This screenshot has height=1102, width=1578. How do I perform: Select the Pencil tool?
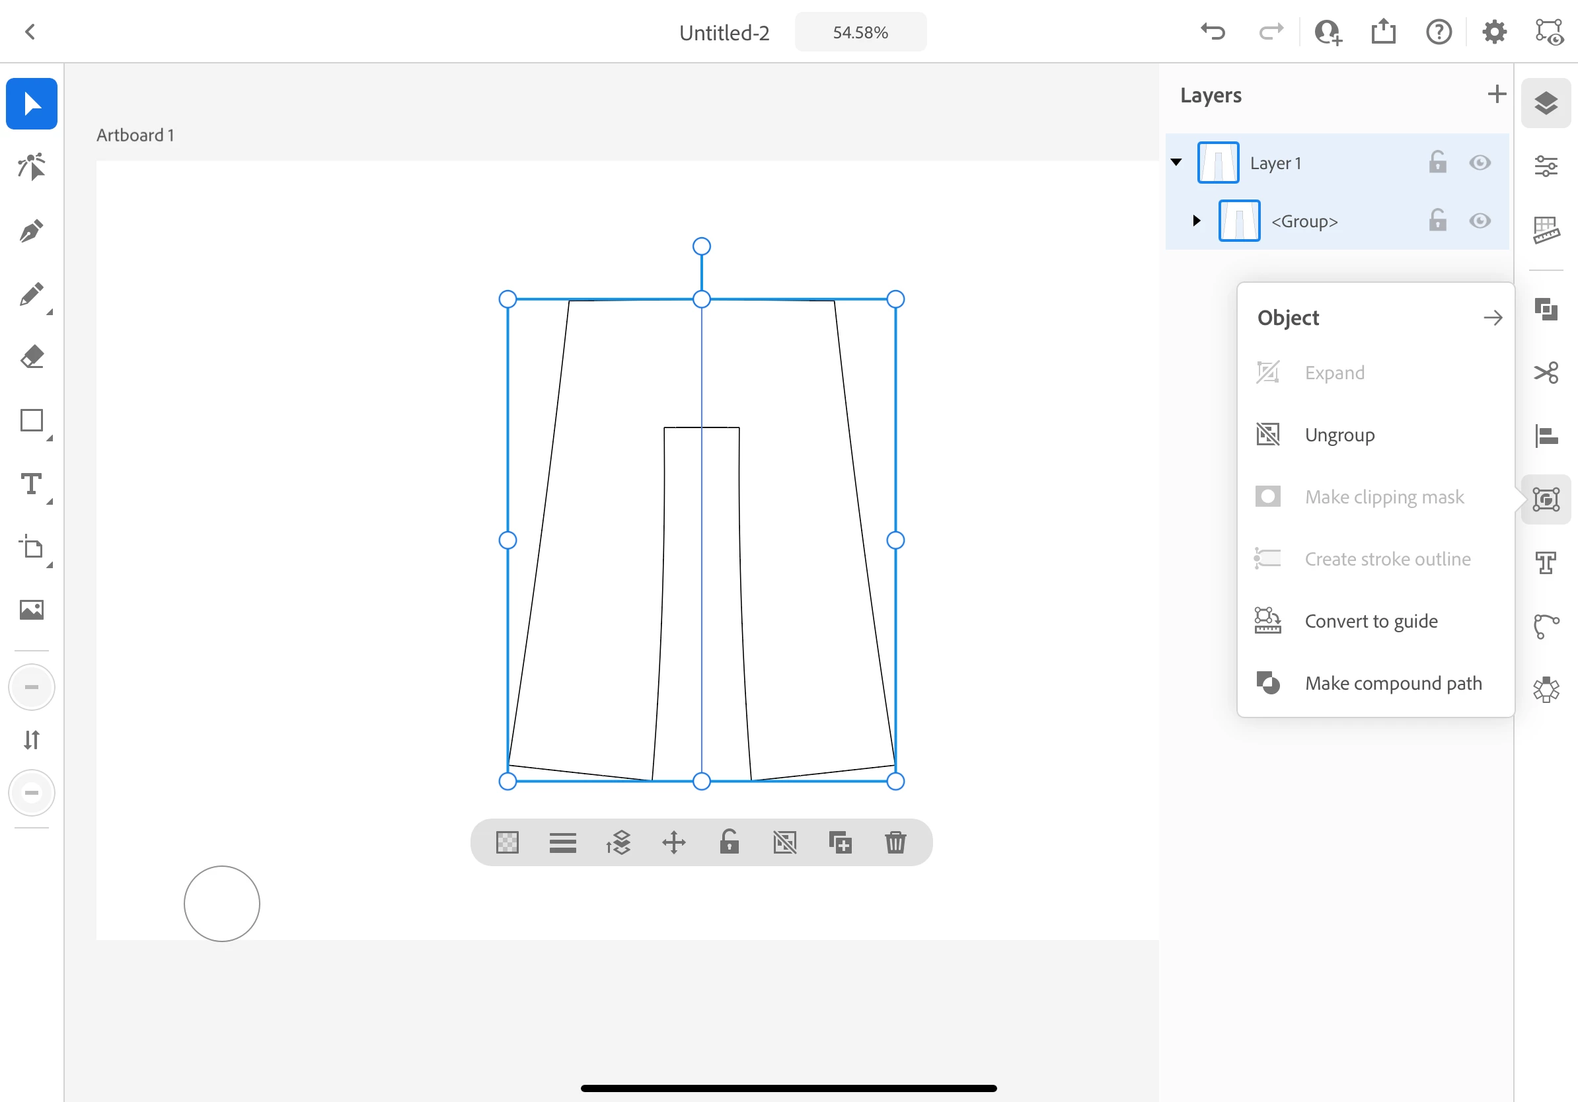pyautogui.click(x=32, y=295)
